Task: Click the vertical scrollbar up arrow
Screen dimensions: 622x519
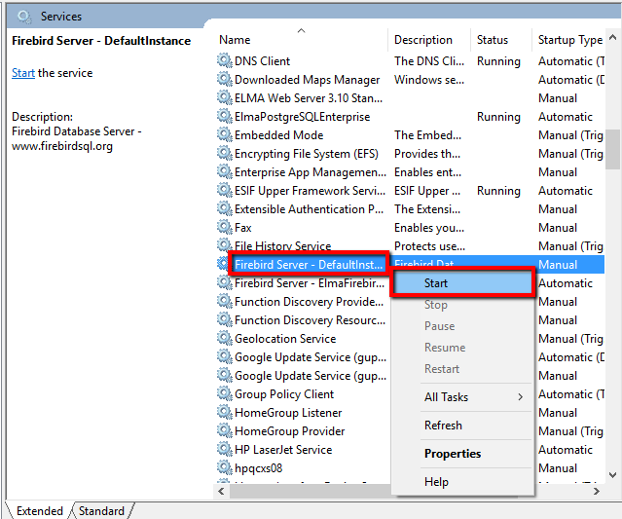Action: [x=613, y=38]
